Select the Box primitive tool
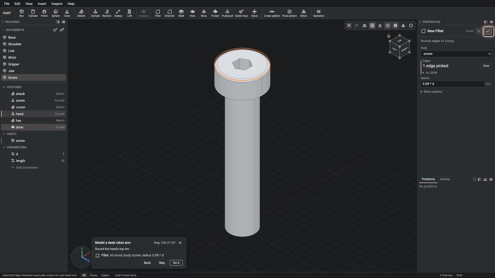The image size is (495, 278). coord(22,13)
